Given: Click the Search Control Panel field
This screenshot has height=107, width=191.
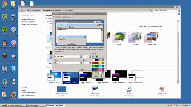Looking at the screenshot, I should tap(166, 11).
